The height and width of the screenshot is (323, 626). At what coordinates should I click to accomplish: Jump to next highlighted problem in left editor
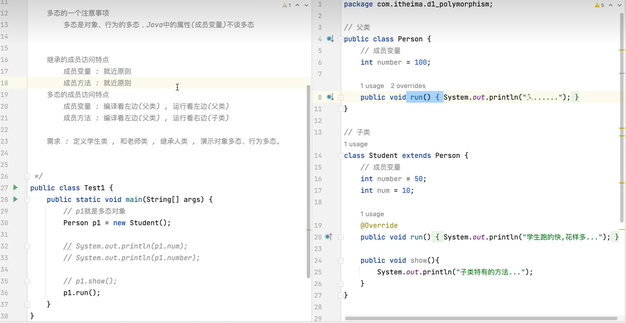coord(306,5)
